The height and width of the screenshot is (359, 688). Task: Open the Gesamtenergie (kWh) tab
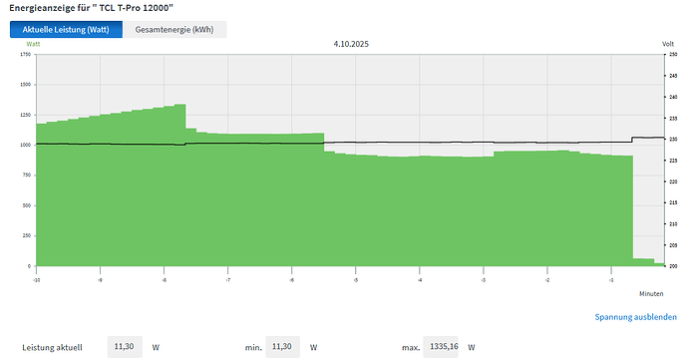pos(174,29)
